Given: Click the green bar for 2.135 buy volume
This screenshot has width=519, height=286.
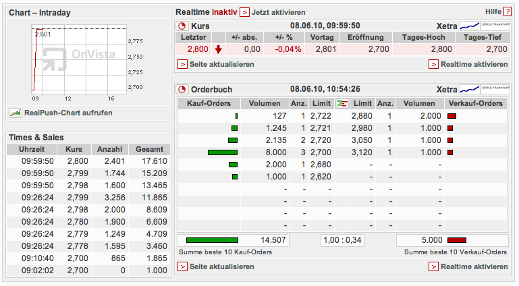Looking at the screenshot, I should tap(233, 140).
